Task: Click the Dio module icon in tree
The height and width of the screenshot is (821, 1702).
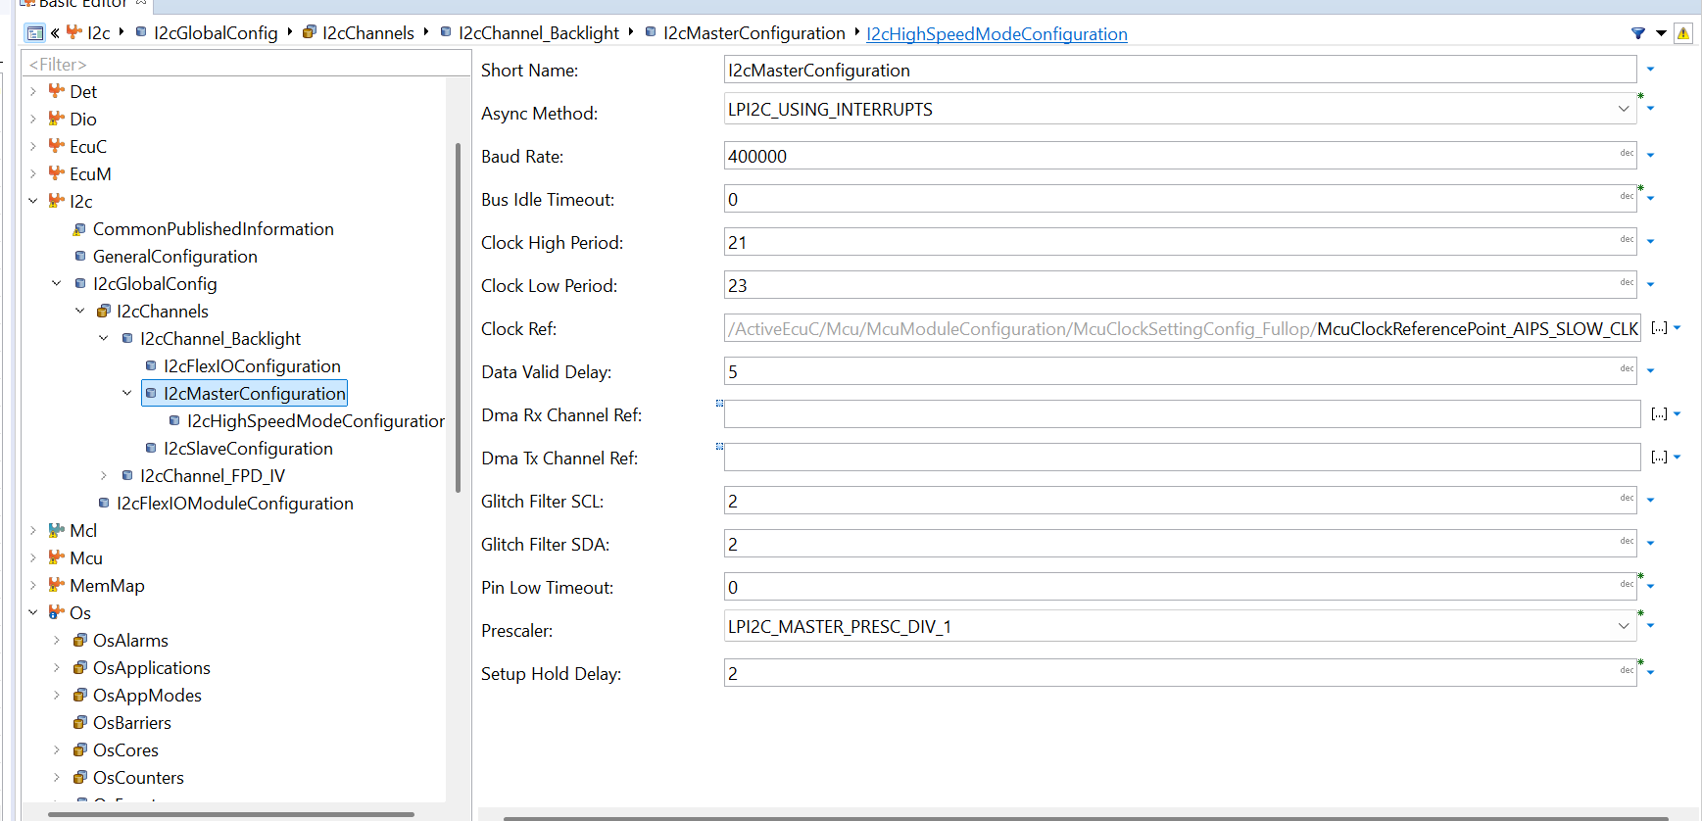Action: click(x=57, y=119)
